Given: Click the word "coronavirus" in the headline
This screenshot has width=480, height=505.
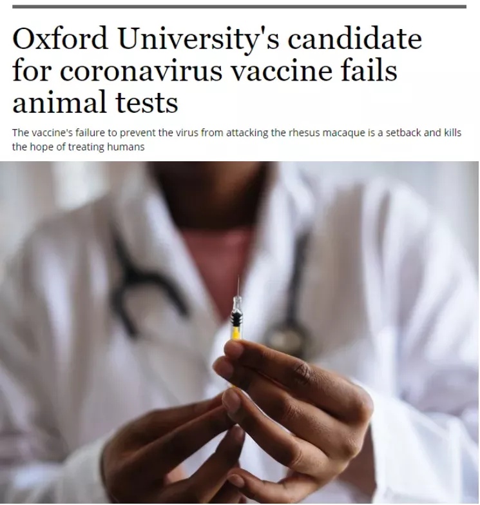Looking at the screenshot, I should [141, 71].
